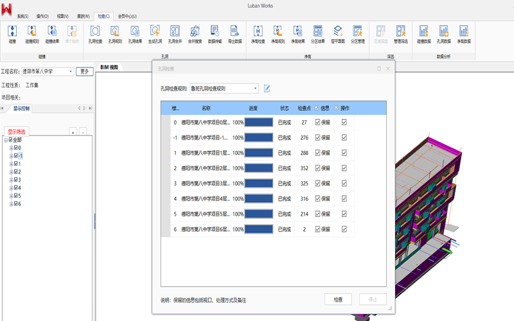The width and height of the screenshot is (514, 321).
Task: Open the 数据传输 data transfer tool
Action: pos(215,35)
